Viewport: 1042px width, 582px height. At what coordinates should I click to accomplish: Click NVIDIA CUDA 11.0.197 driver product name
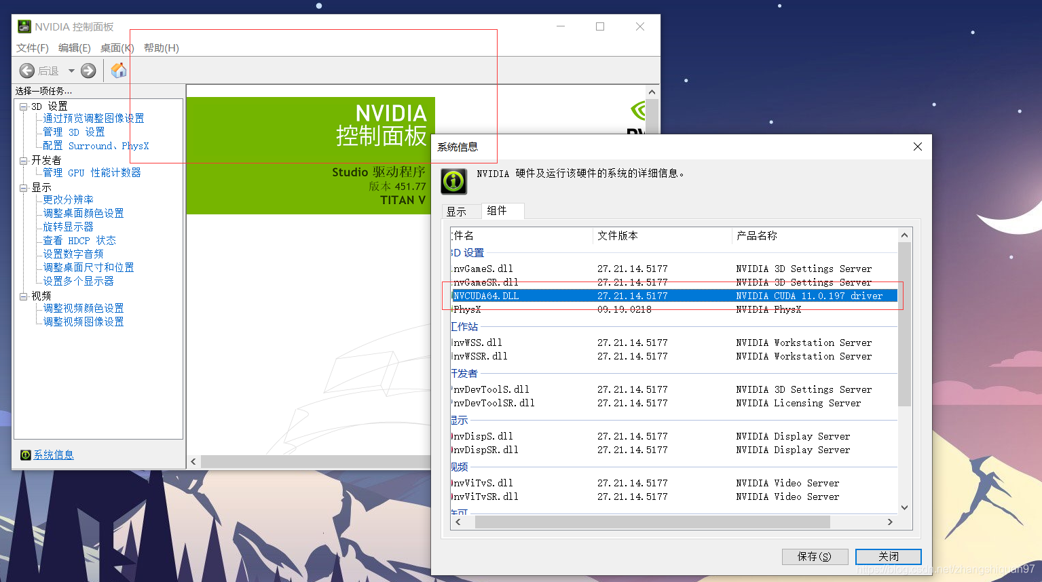pos(809,296)
